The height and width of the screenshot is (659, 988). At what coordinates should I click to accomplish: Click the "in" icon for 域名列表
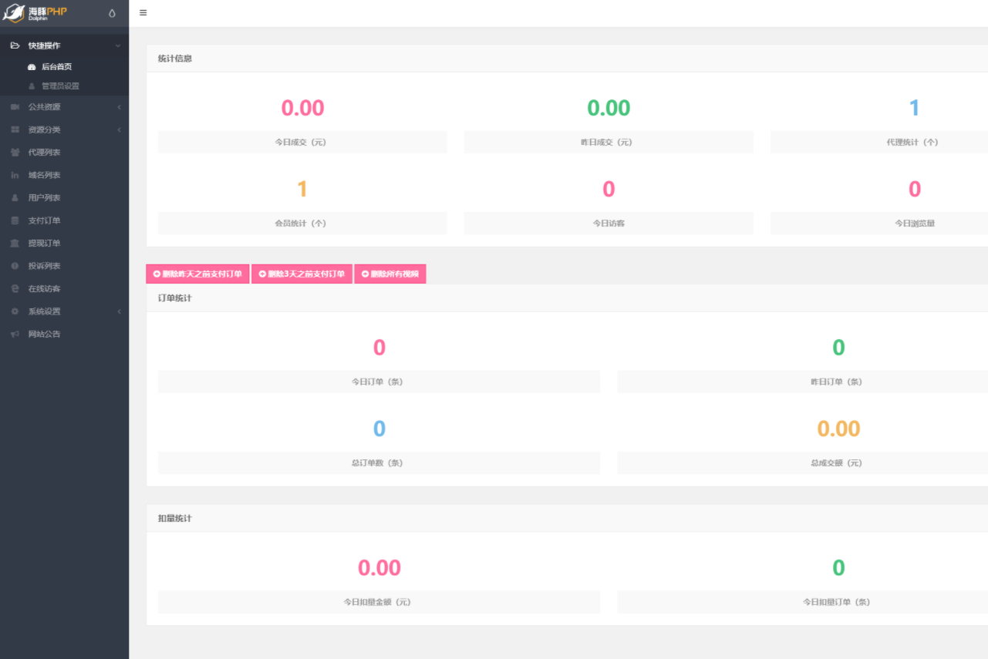(x=15, y=175)
